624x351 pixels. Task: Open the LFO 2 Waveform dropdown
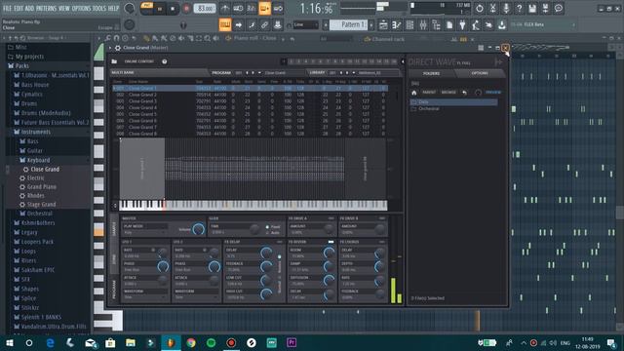click(x=196, y=297)
